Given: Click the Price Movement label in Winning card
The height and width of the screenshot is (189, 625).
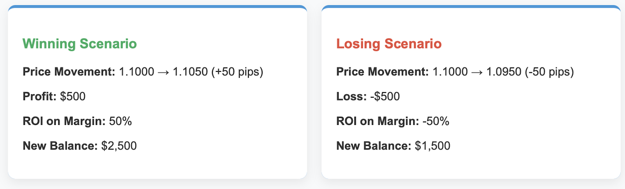Looking at the screenshot, I should click(69, 72).
